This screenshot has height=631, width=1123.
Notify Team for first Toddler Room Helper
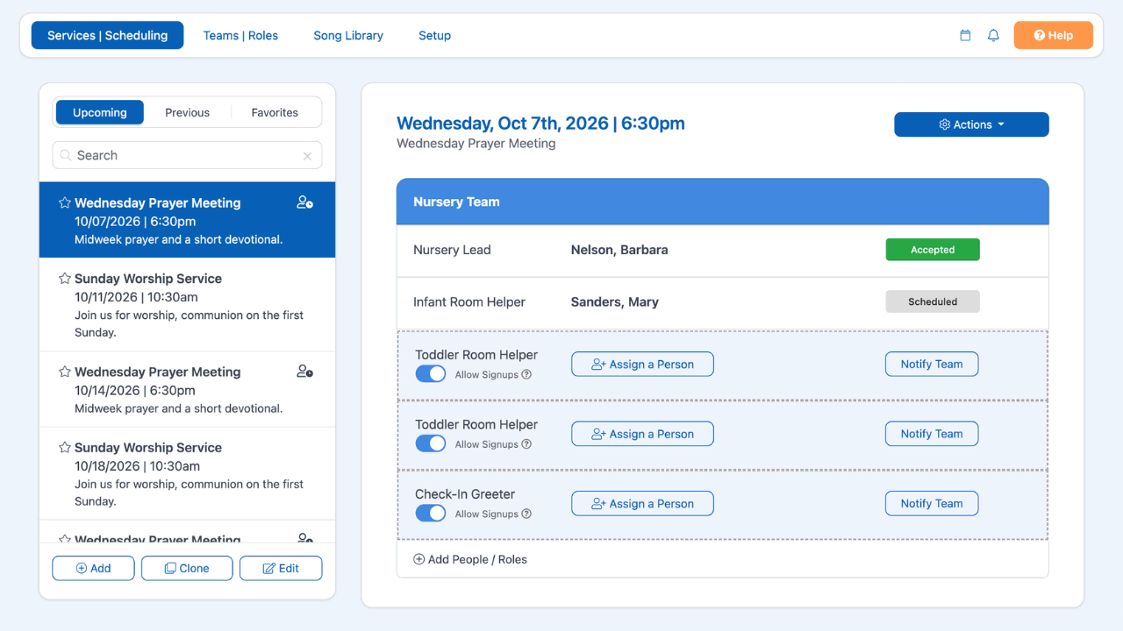(x=932, y=365)
